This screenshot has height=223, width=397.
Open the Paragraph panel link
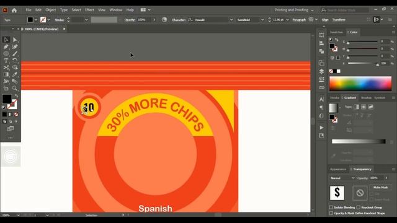[x=299, y=20]
